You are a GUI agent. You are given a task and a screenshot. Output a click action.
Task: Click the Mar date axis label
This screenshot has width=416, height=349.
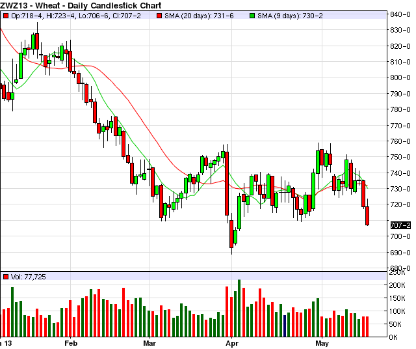click(149, 343)
